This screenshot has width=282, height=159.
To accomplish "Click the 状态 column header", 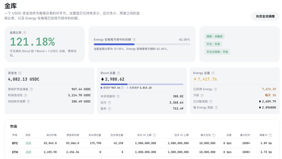I will [x=28, y=135].
